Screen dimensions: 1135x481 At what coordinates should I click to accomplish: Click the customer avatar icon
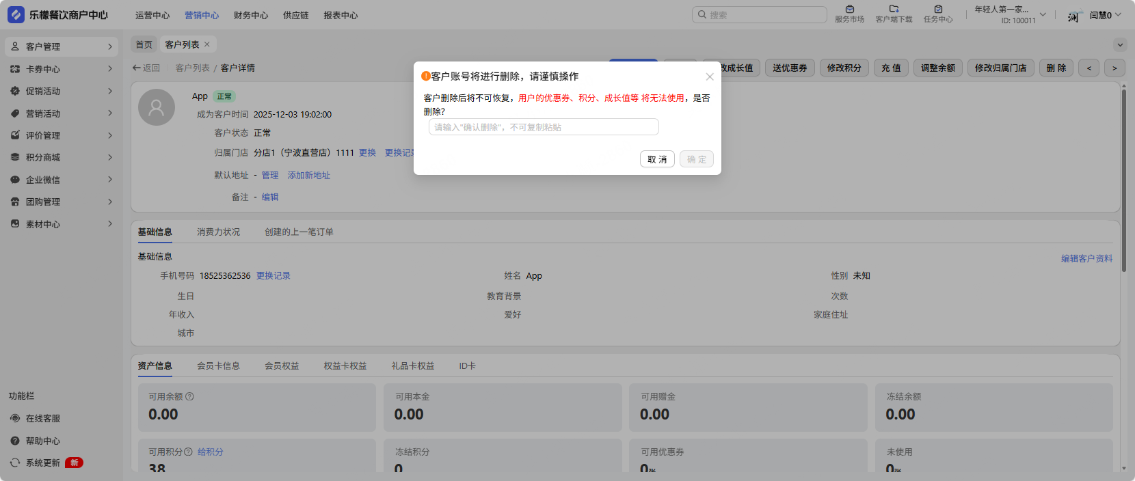[157, 107]
